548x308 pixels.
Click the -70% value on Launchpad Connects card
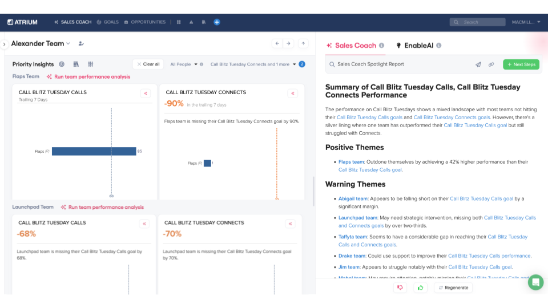pos(172,234)
